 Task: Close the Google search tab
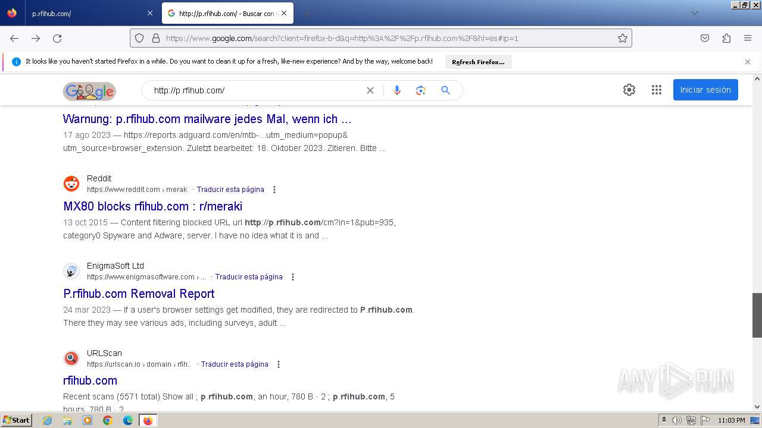(284, 13)
